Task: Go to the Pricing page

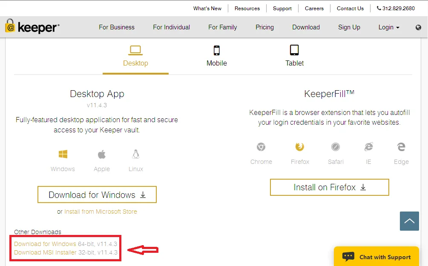Action: tap(264, 27)
